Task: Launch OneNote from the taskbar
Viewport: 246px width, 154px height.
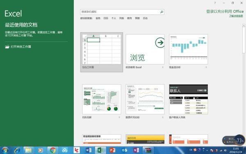Action: pos(136,150)
